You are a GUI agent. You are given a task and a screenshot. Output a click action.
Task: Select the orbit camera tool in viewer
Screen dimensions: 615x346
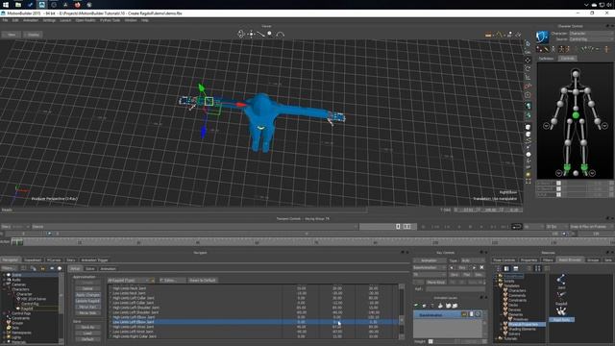coord(241,35)
